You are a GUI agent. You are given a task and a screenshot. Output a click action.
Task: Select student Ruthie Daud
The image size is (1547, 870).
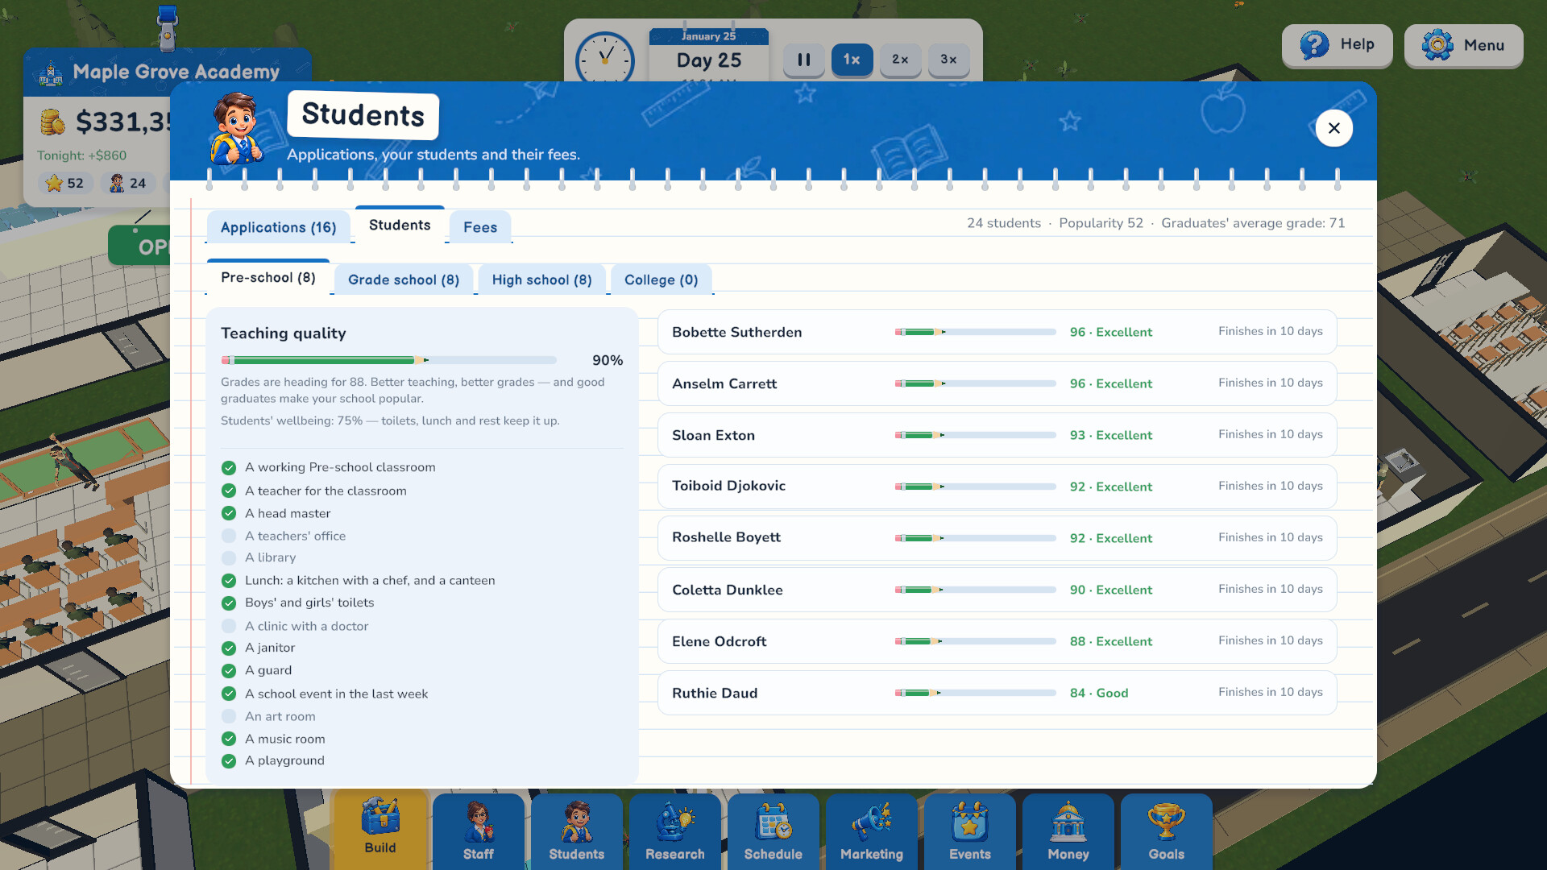coord(997,693)
